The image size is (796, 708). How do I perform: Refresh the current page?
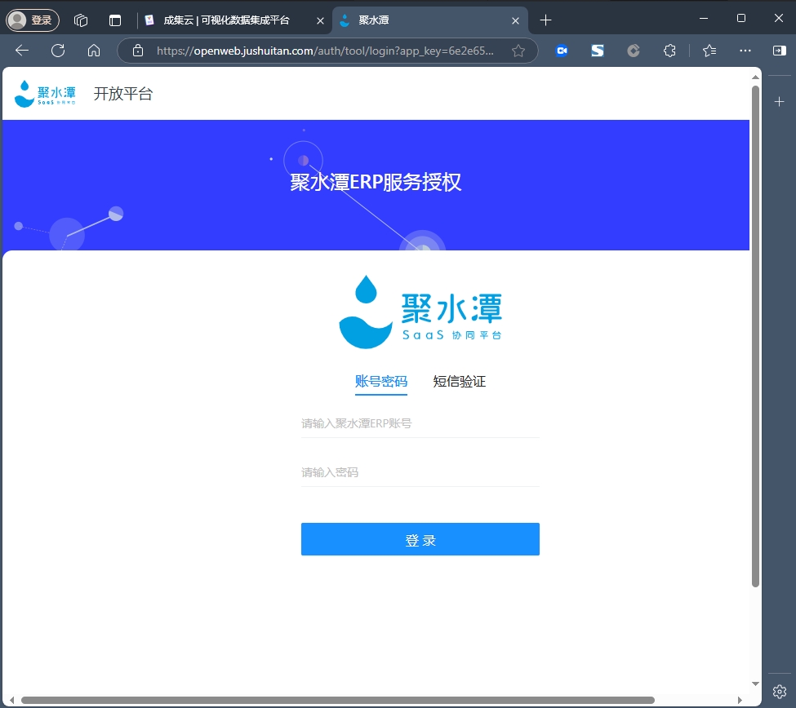pos(58,51)
